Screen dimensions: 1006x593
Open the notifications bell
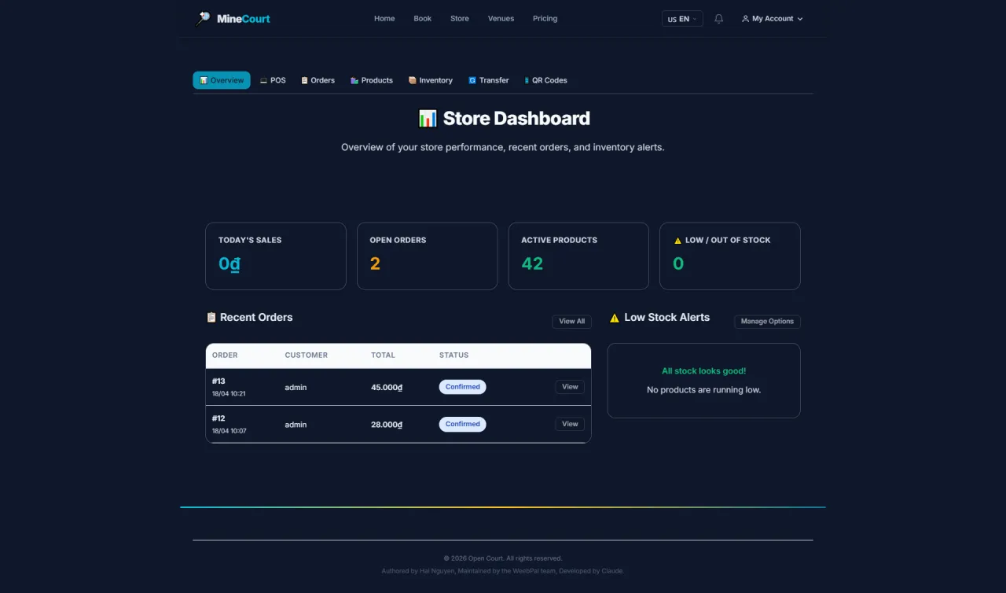tap(718, 19)
